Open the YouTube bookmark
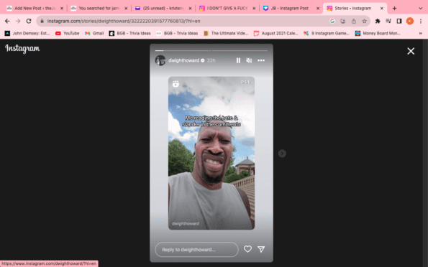The image size is (428, 267). click(67, 33)
